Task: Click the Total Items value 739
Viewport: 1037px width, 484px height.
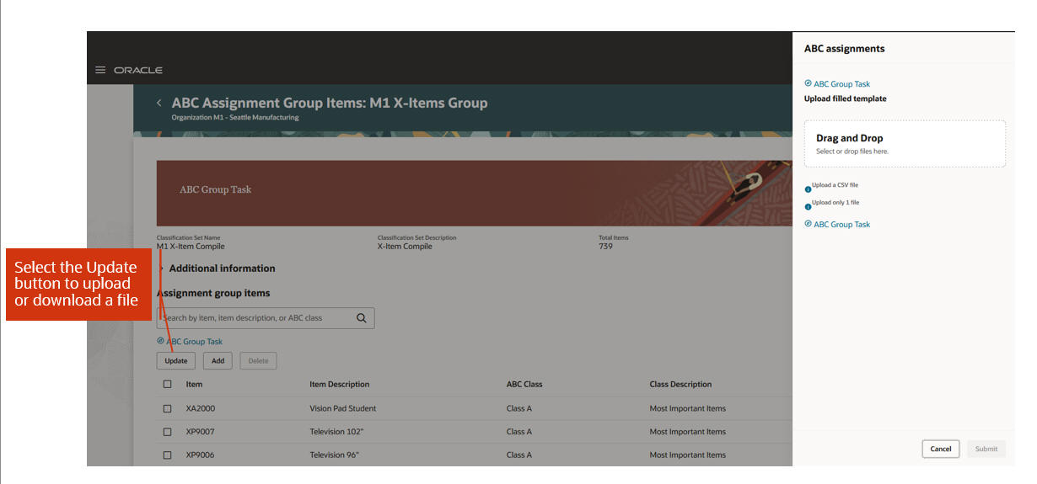Action: 605,247
